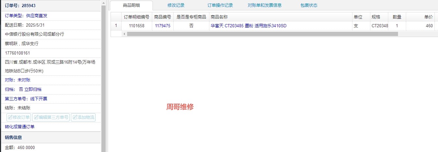
Task: Open product number 1179475 link
Action: (163, 26)
